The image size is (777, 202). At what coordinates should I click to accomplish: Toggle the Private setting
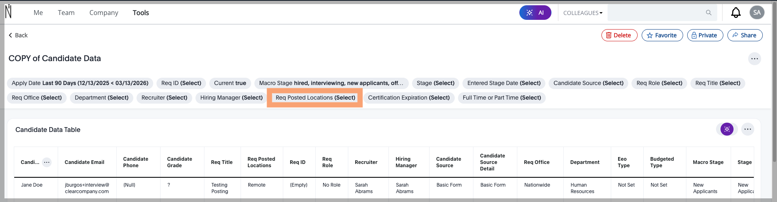705,35
